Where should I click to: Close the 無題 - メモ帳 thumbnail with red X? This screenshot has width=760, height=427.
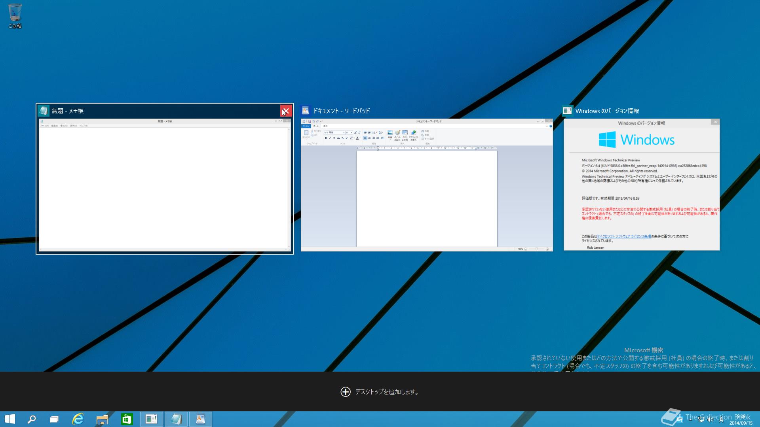point(286,111)
